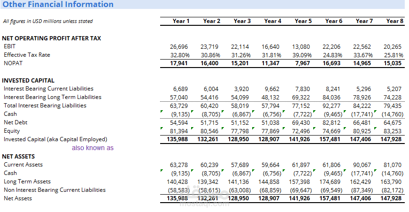This screenshot has width=409, height=212.
Task: Select the Year 1 column header
Action: pyautogui.click(x=181, y=21)
